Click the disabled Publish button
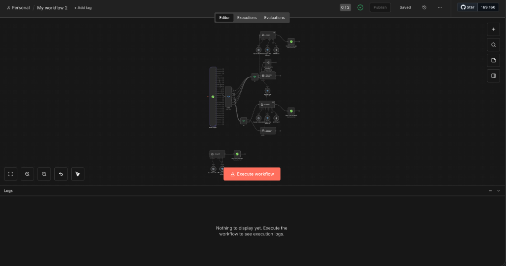The height and width of the screenshot is (266, 506). (380, 7)
